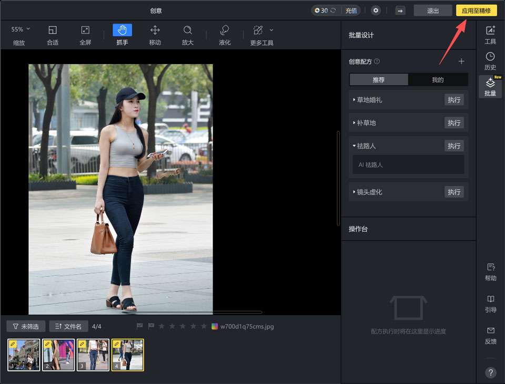Image resolution: width=505 pixels, height=384 pixels.
Task: Click 合适 to fit image to view
Action: [x=53, y=34]
